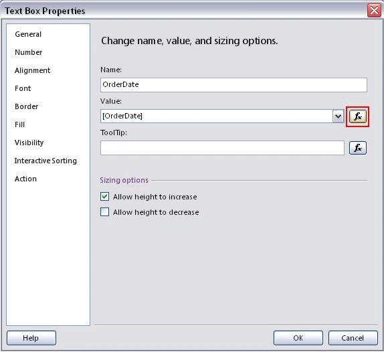The image size is (384, 352).
Task: Click the OK button
Action: [298, 338]
